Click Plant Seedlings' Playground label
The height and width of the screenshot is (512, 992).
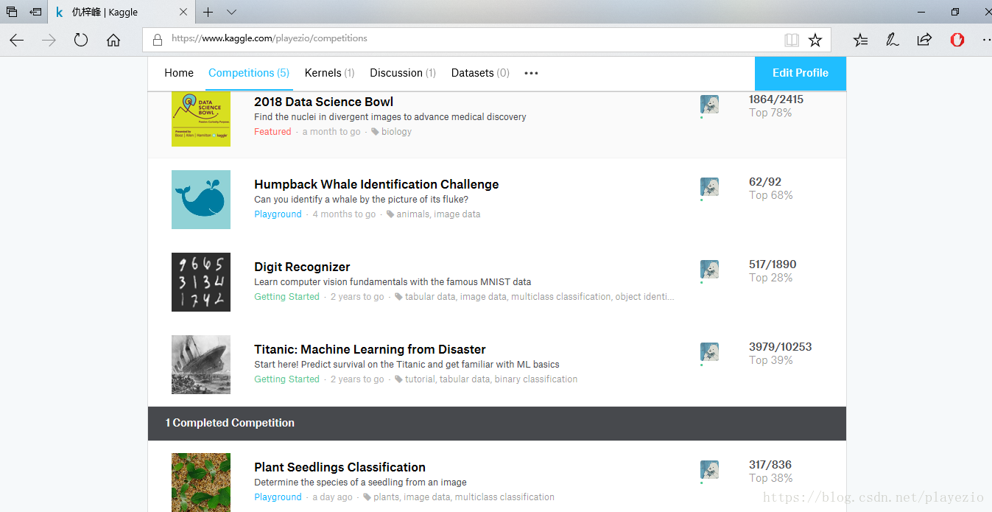pos(278,497)
